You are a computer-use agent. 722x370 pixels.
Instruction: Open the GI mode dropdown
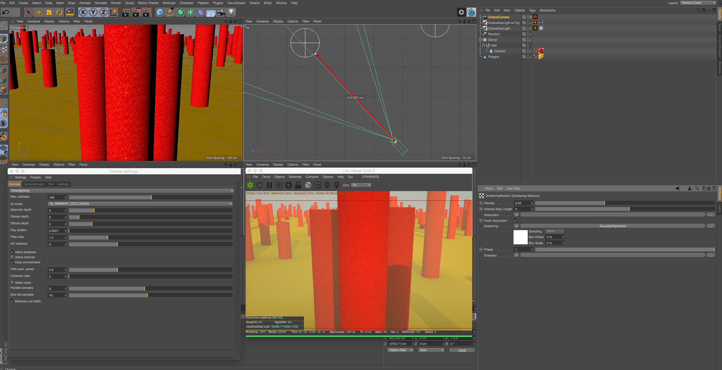coord(140,204)
